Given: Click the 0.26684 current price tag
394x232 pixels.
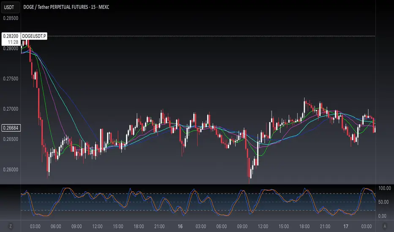Looking at the screenshot, I should [x=10, y=127].
